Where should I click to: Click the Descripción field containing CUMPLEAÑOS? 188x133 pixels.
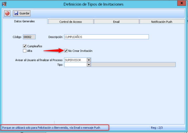click(106, 37)
